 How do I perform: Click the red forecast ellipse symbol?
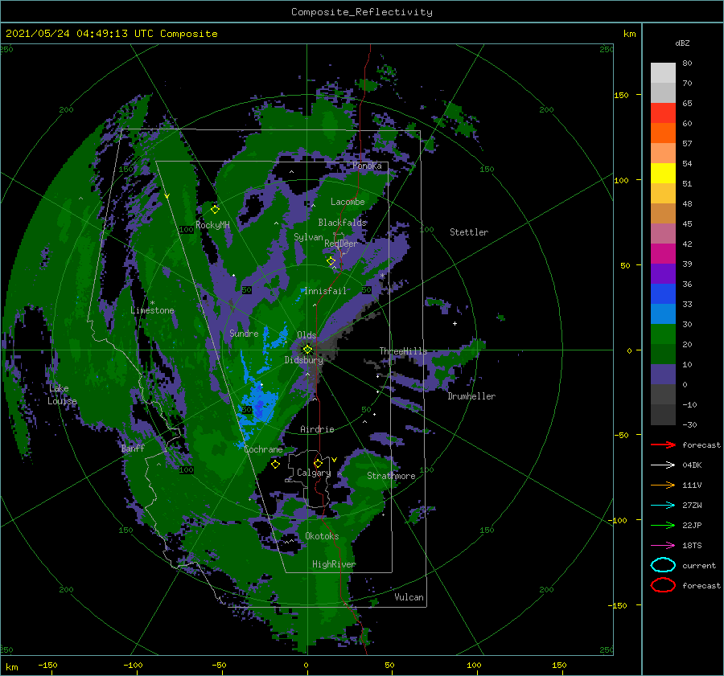coord(663,585)
